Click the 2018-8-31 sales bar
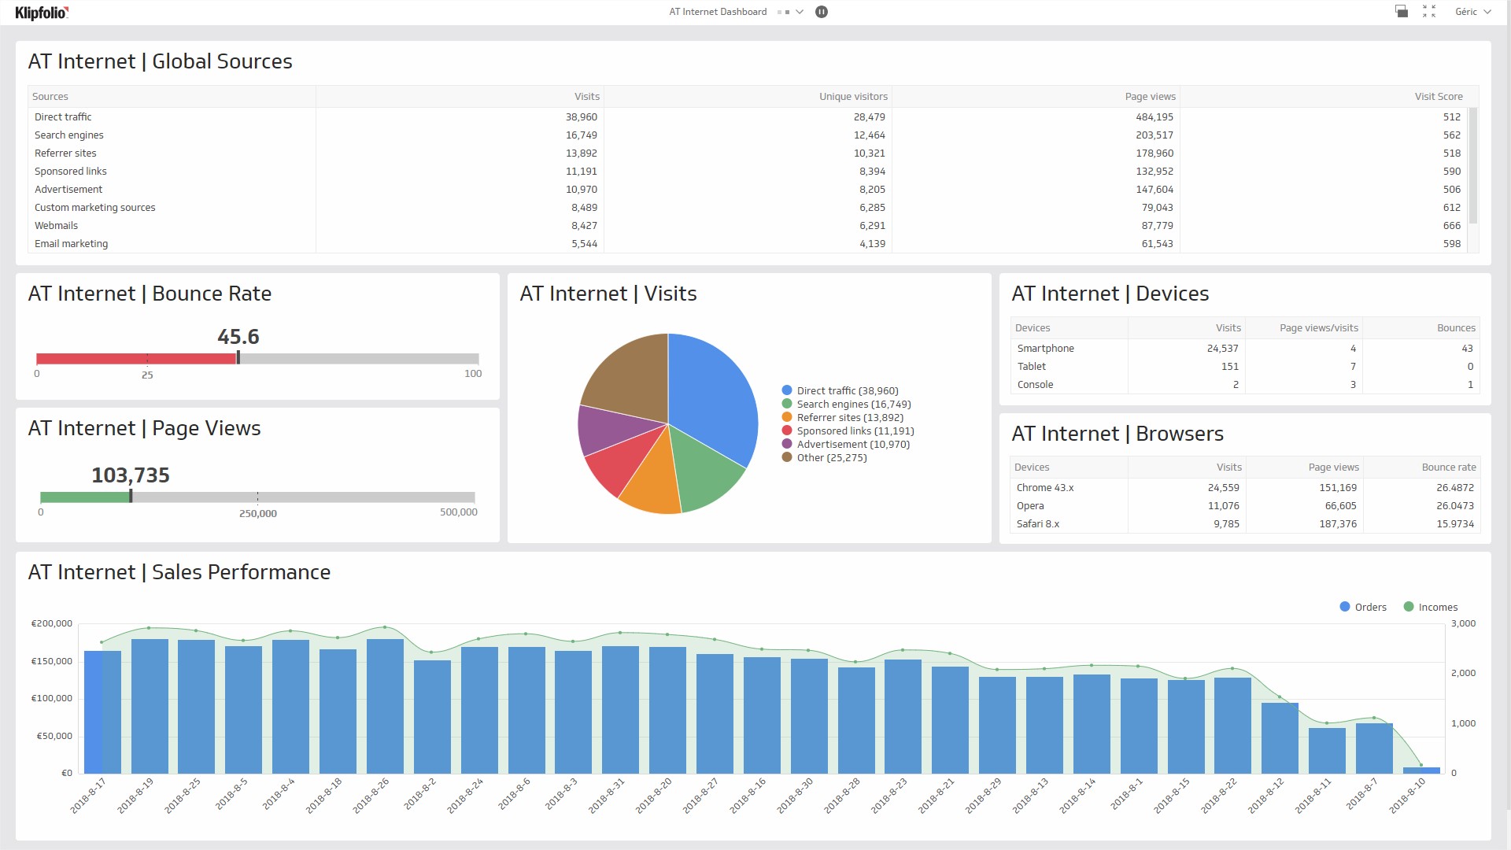The height and width of the screenshot is (850, 1511). pos(620,710)
